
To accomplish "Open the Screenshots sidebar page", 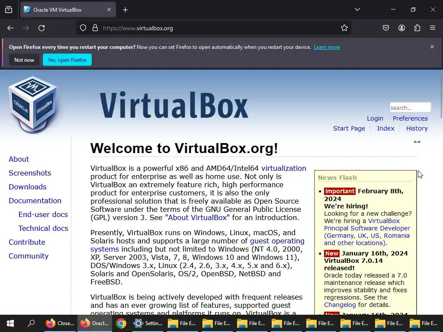I will click(30, 173).
